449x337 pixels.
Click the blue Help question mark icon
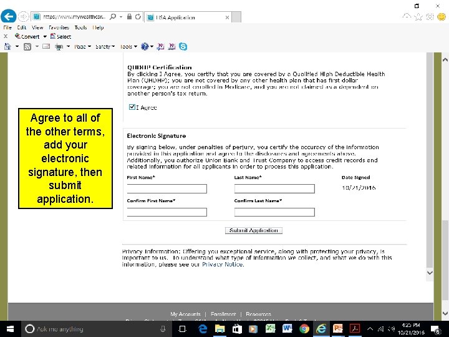[x=145, y=46]
